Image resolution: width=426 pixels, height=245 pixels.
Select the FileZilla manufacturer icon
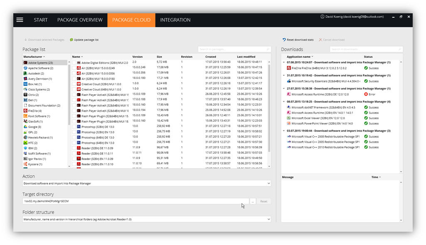click(x=25, y=111)
